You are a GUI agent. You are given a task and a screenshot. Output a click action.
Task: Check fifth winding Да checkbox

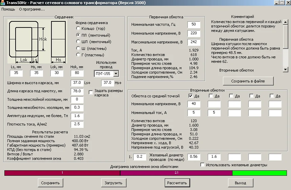click(272, 96)
